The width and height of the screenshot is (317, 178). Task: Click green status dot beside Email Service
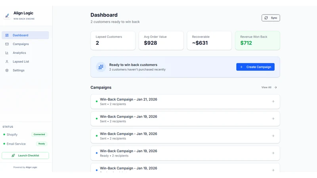4,144
